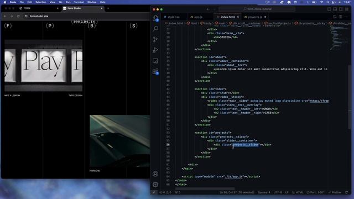Open the Search view in activity bar

coord(155,29)
